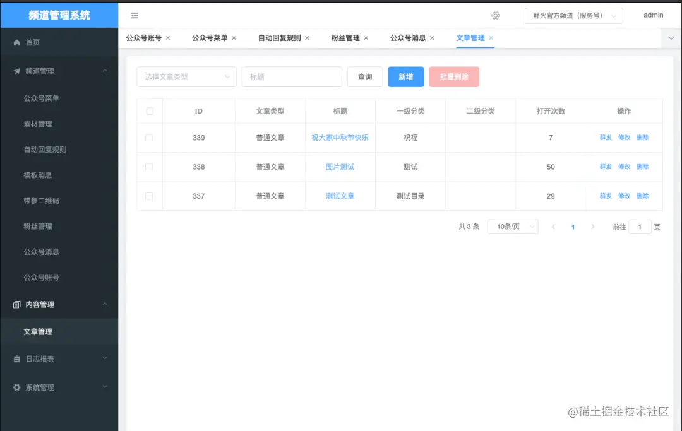Click the next-page arrow in pagination
Screen dimensions: 682x431
592,227
